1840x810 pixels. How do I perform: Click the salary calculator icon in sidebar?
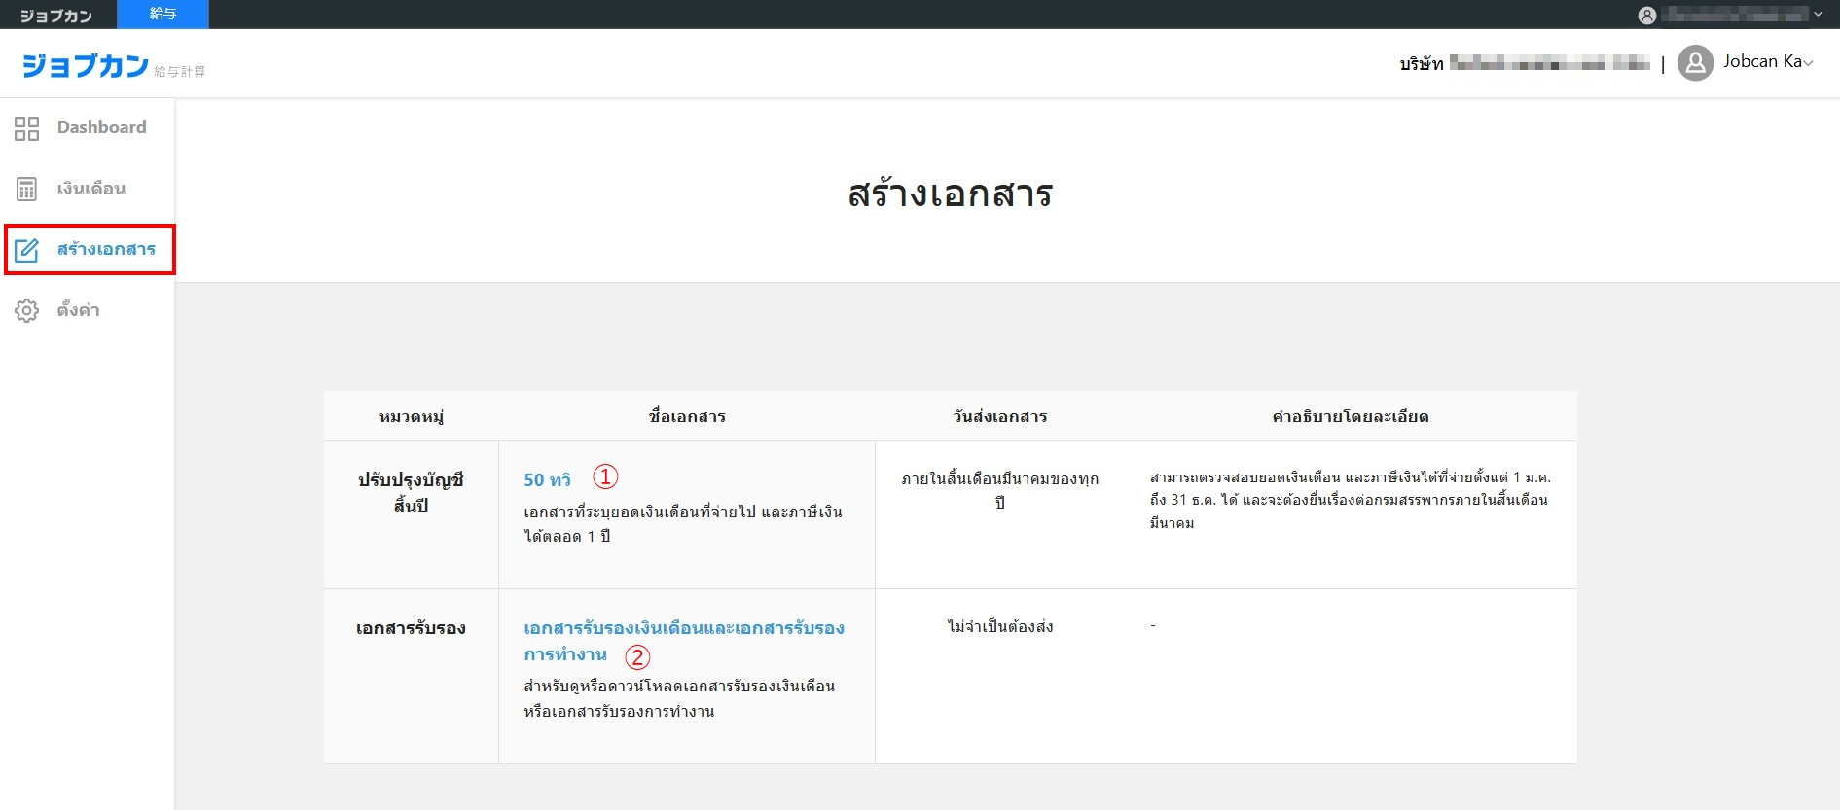(x=26, y=189)
